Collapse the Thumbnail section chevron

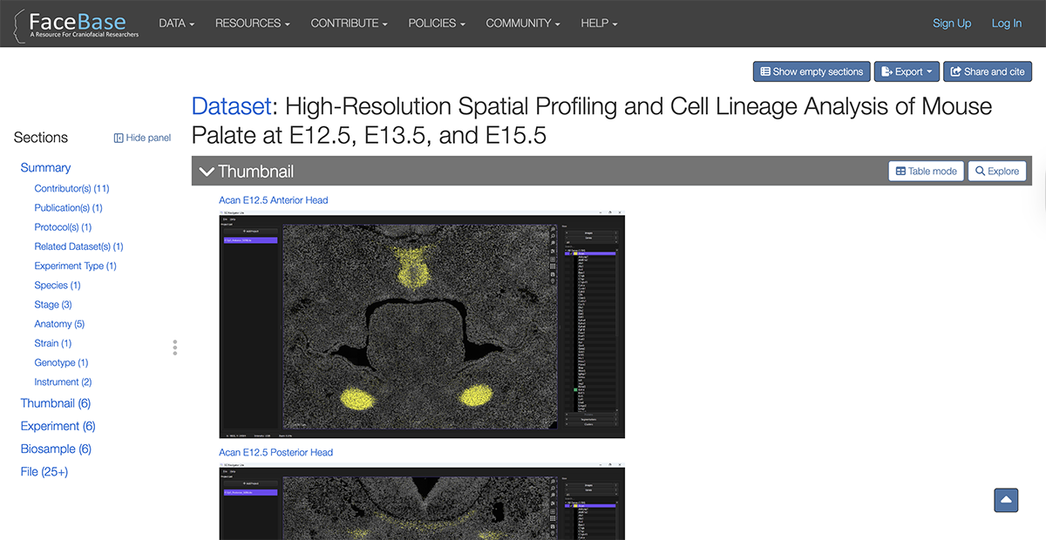tap(207, 170)
